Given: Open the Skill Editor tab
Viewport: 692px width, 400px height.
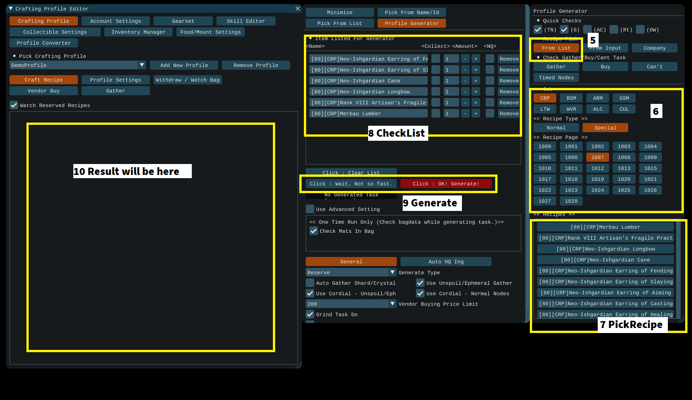Looking at the screenshot, I should coord(246,21).
